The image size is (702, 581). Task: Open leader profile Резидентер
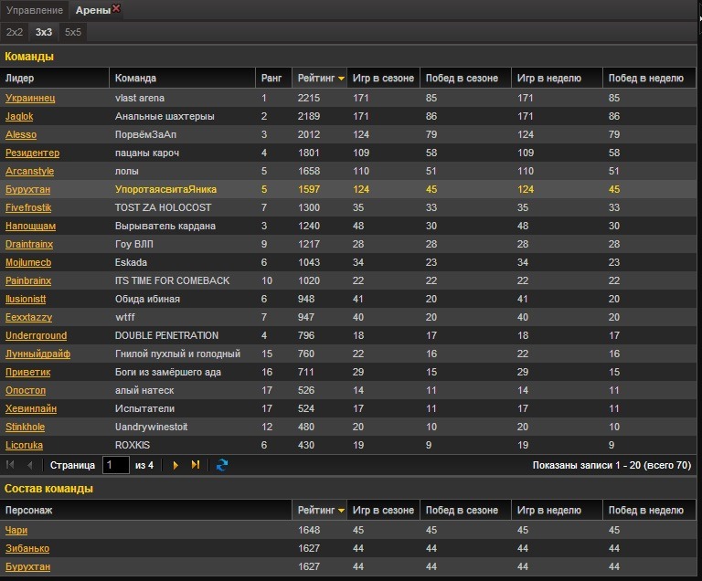(32, 153)
